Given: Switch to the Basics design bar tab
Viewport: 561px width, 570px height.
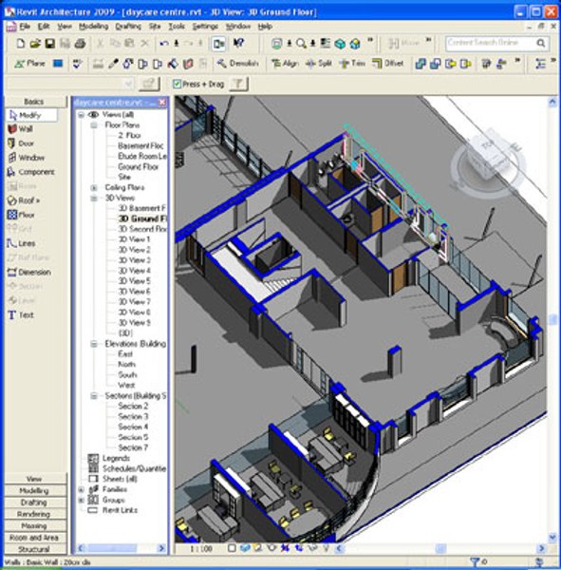Looking at the screenshot, I should [x=35, y=102].
